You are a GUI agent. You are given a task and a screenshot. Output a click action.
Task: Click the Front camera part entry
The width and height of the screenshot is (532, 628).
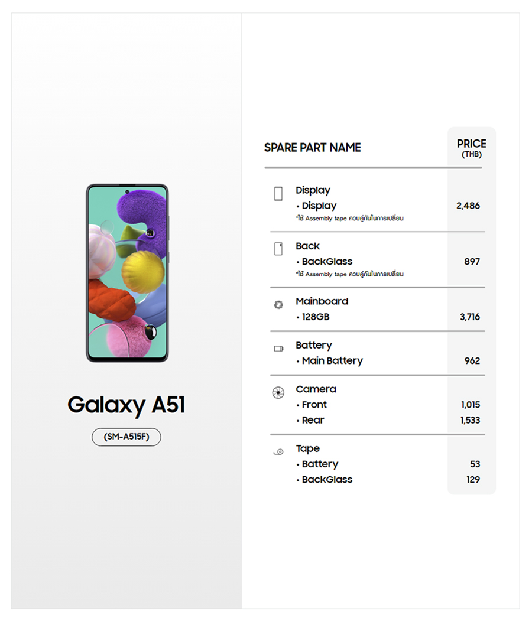(314, 405)
